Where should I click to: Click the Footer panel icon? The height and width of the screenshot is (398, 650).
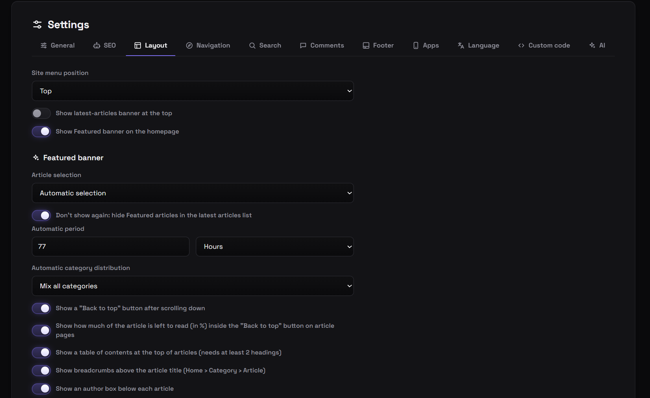tap(366, 45)
